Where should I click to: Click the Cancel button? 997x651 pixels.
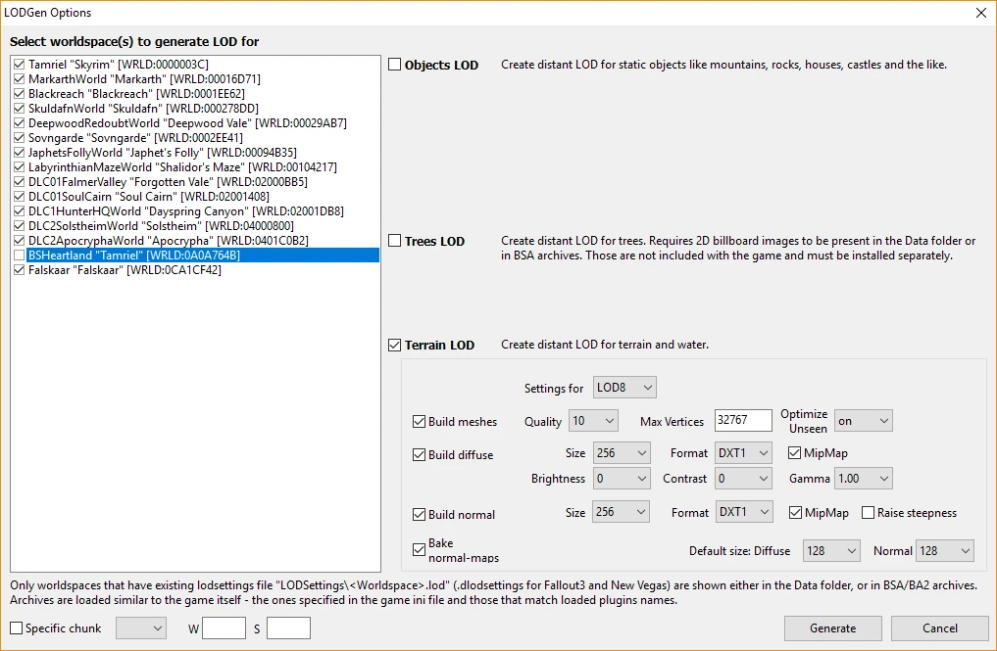[x=940, y=628]
